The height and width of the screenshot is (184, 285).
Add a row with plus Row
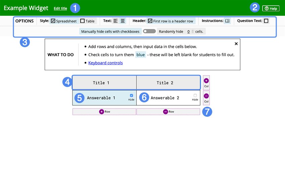pyautogui.click(x=104, y=112)
